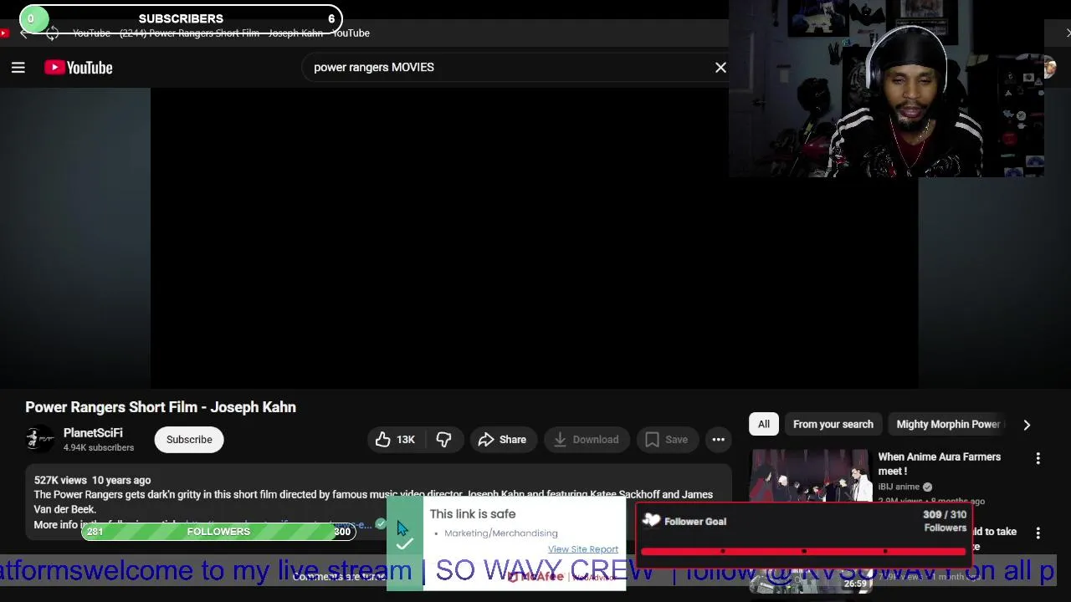1071x602 pixels.
Task: Select the From your search chip
Action: [833, 424]
